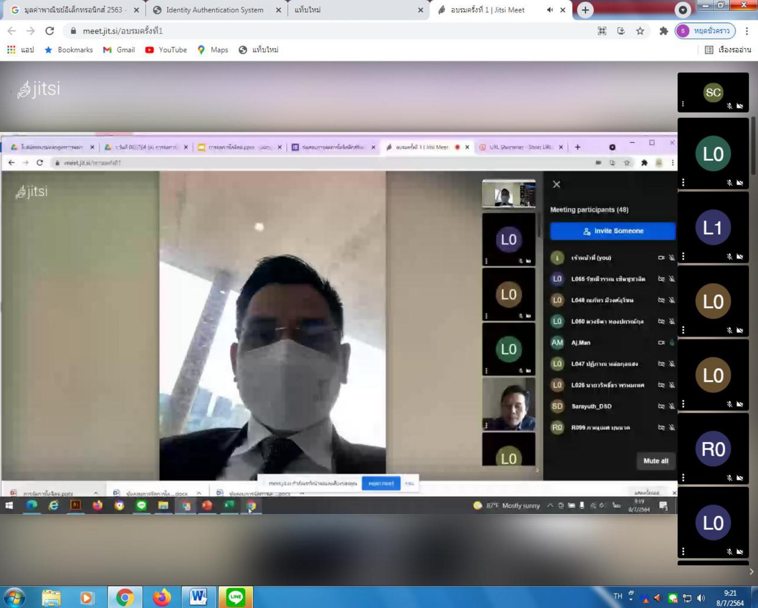The width and height of the screenshot is (758, 608).
Task: Bookmark this page with the star icon
Action: point(640,31)
